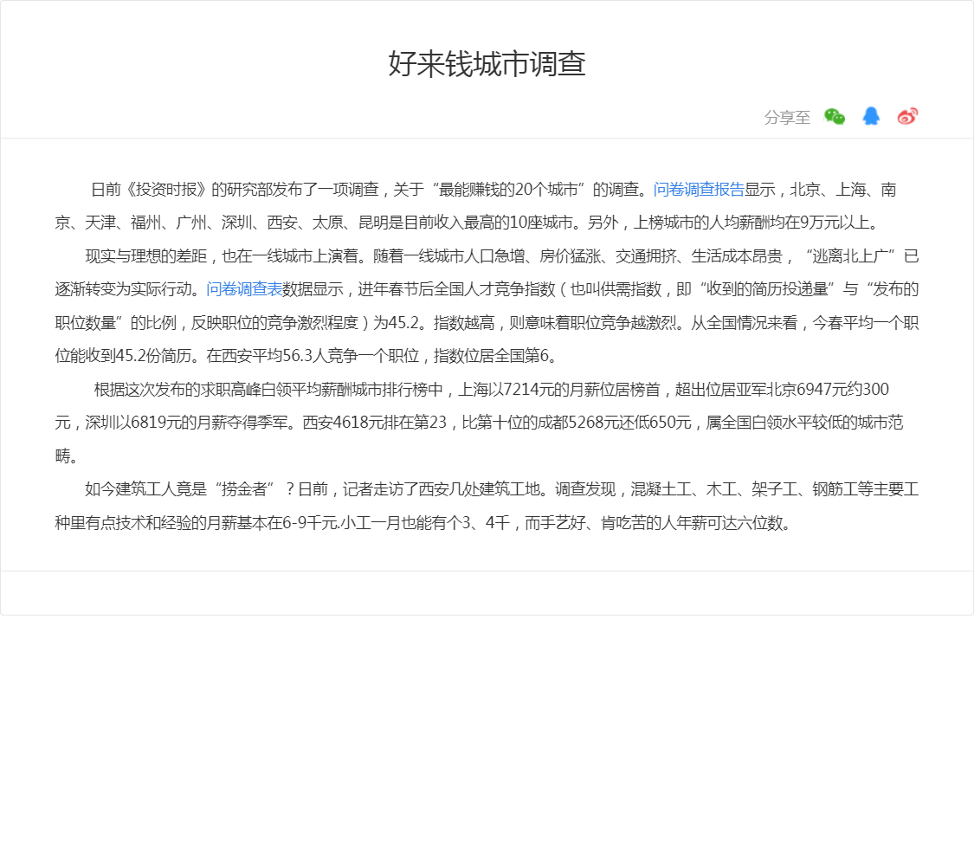Click the text 日前《投资时报》的研究部发布了一项调查
The image size is (974, 866).
(235, 190)
